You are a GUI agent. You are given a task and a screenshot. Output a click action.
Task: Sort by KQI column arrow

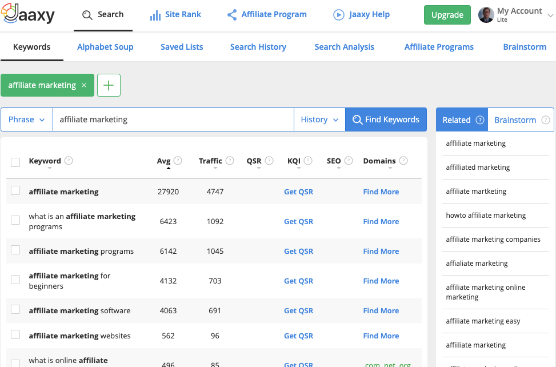298,168
